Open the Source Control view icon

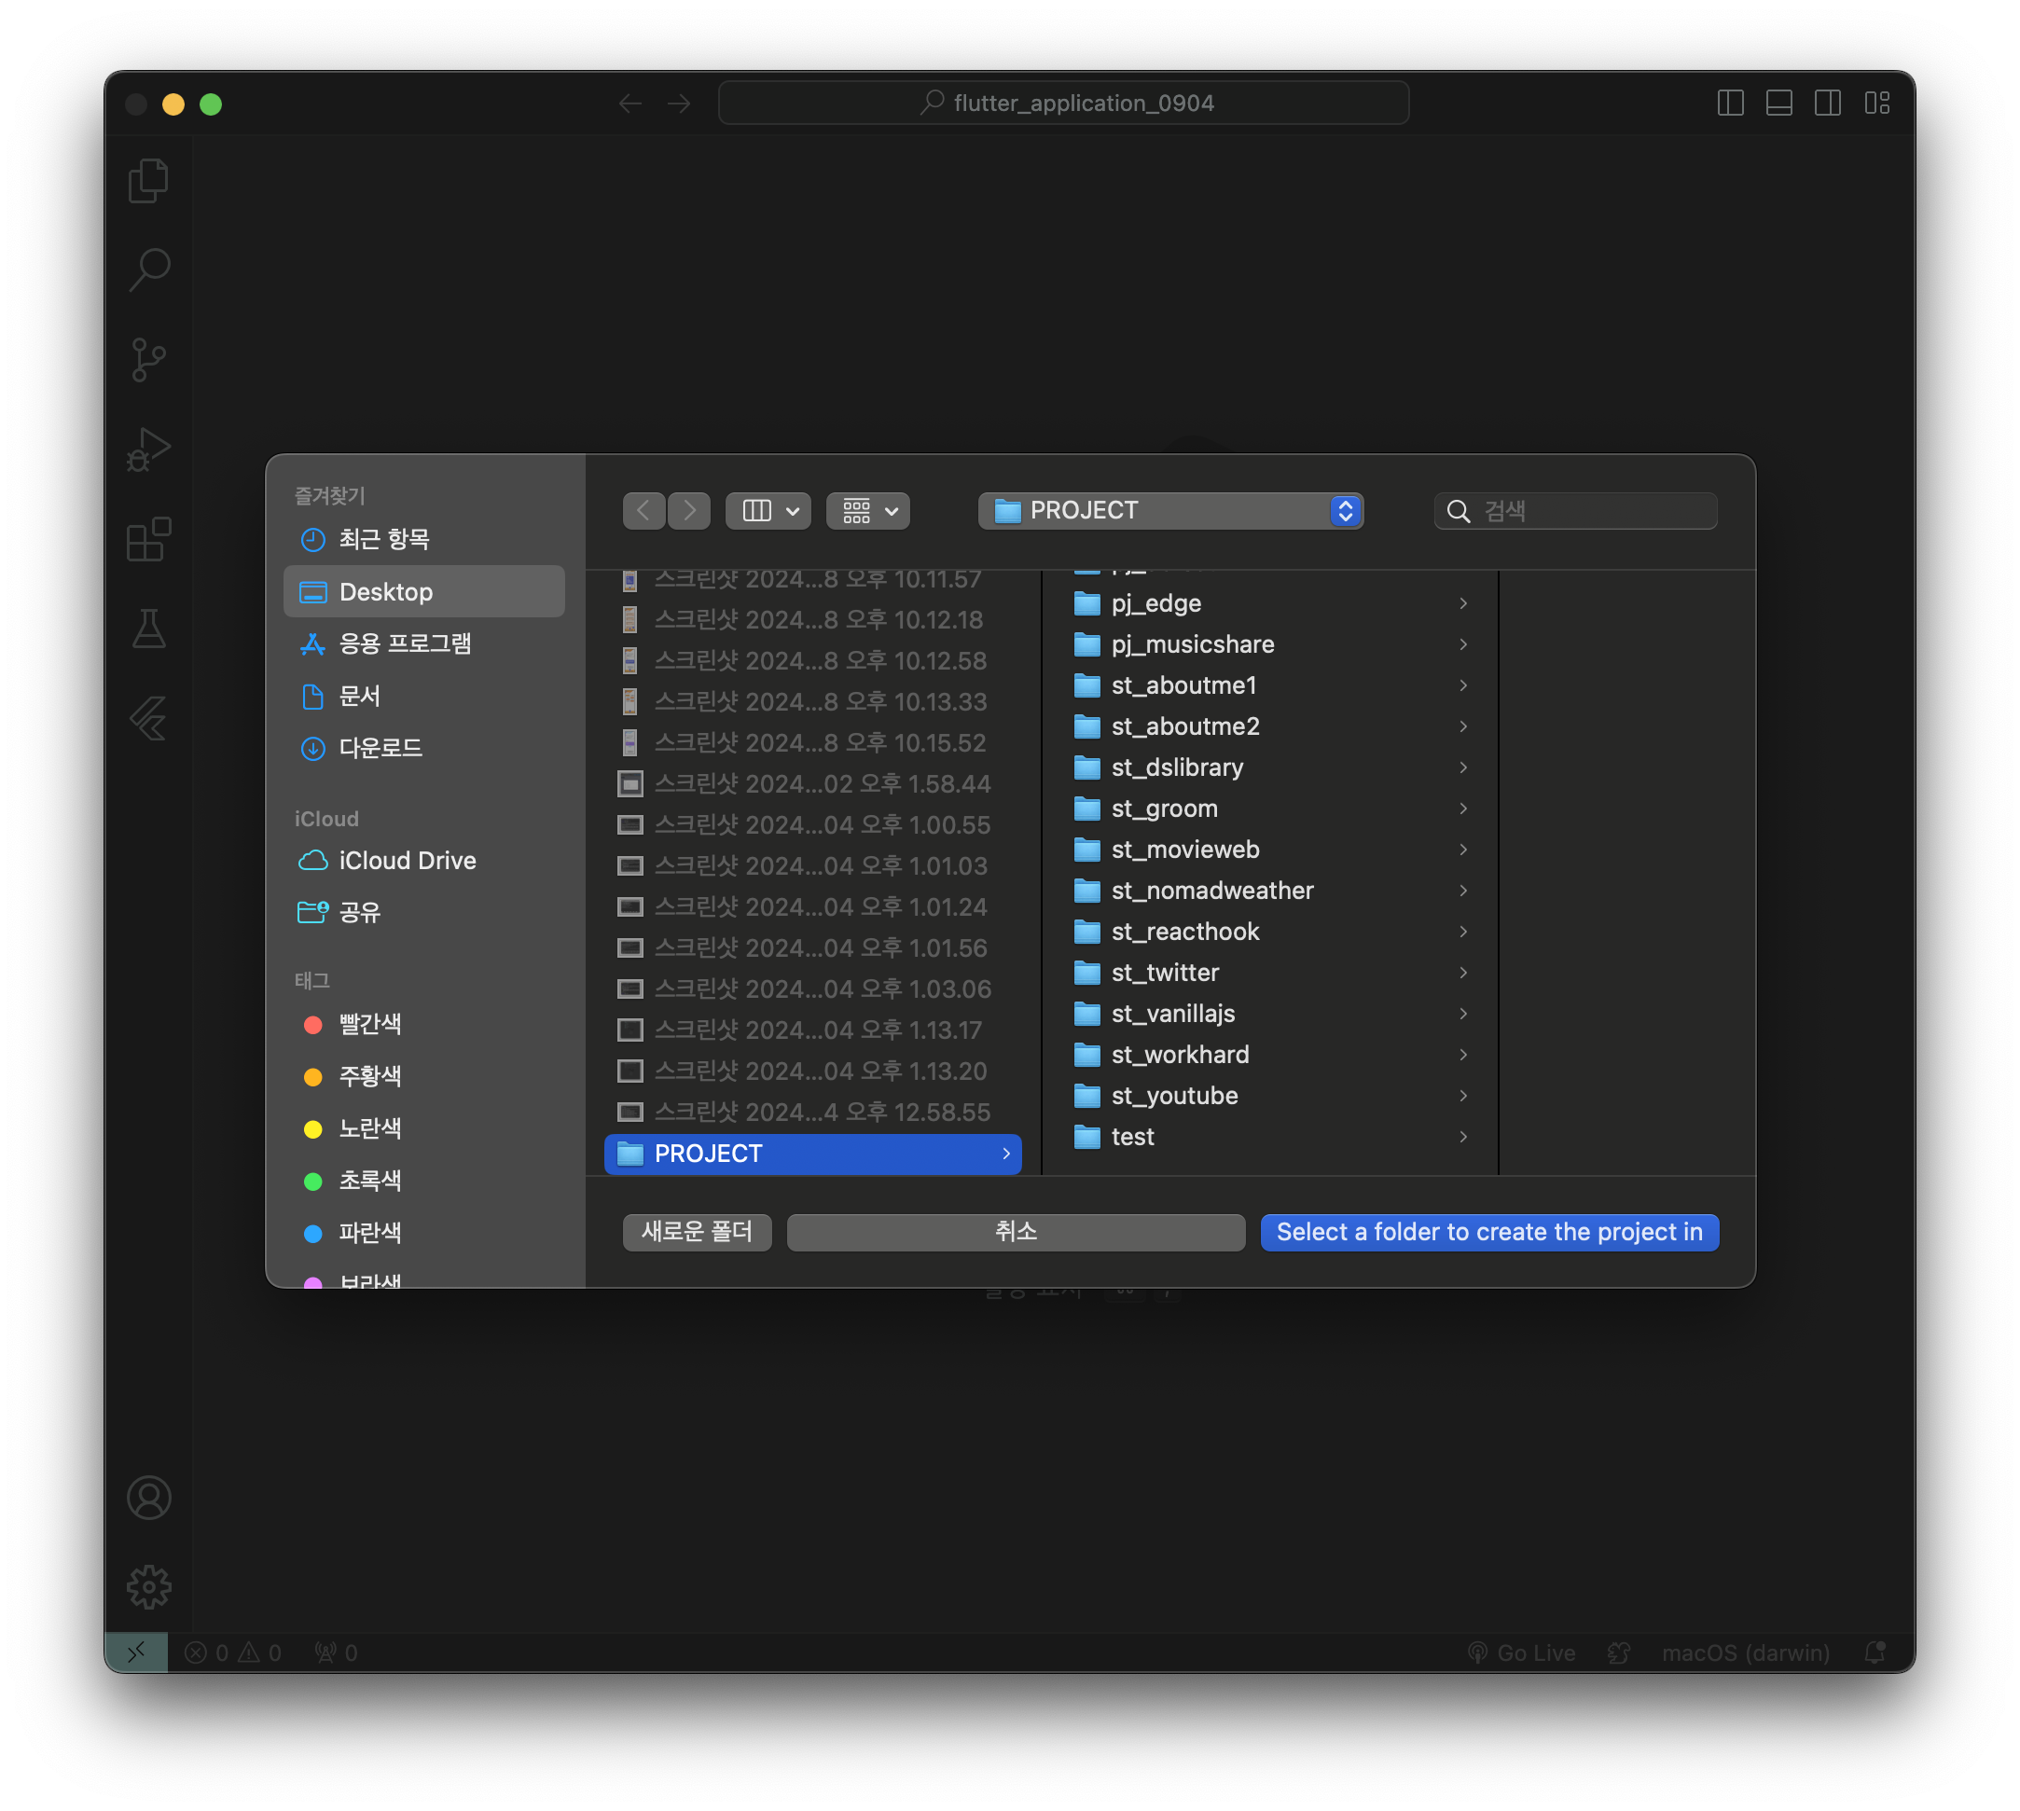point(149,359)
